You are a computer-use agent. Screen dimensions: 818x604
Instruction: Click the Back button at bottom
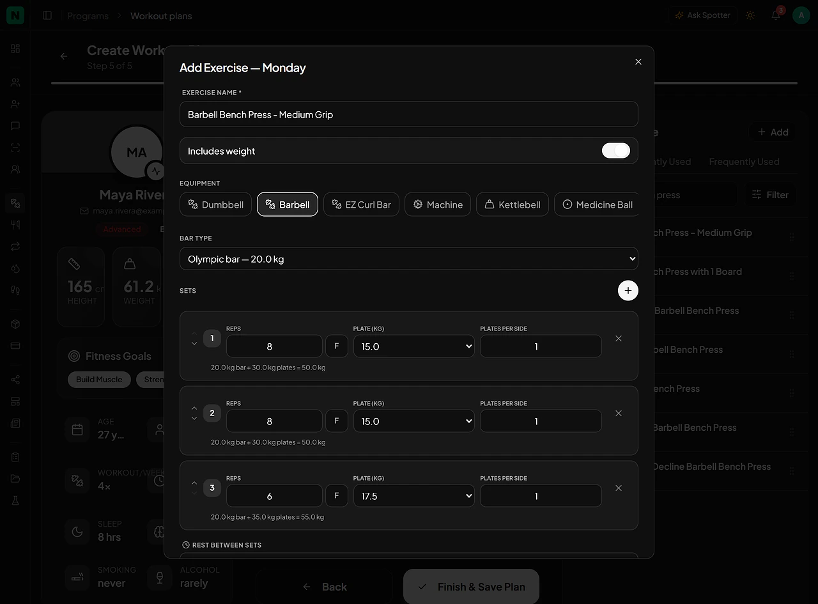tap(325, 587)
